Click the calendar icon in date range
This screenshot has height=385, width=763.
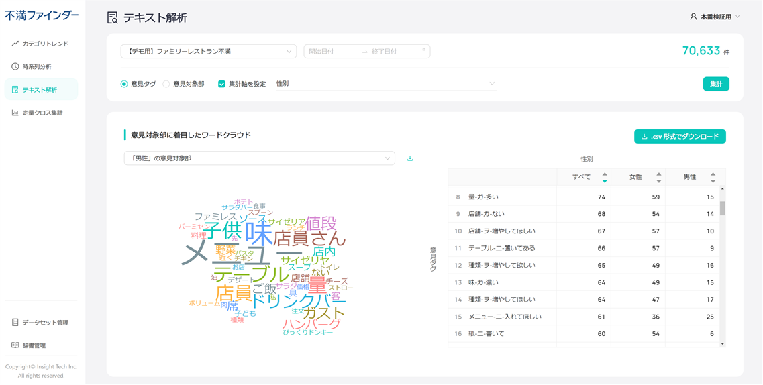click(423, 51)
